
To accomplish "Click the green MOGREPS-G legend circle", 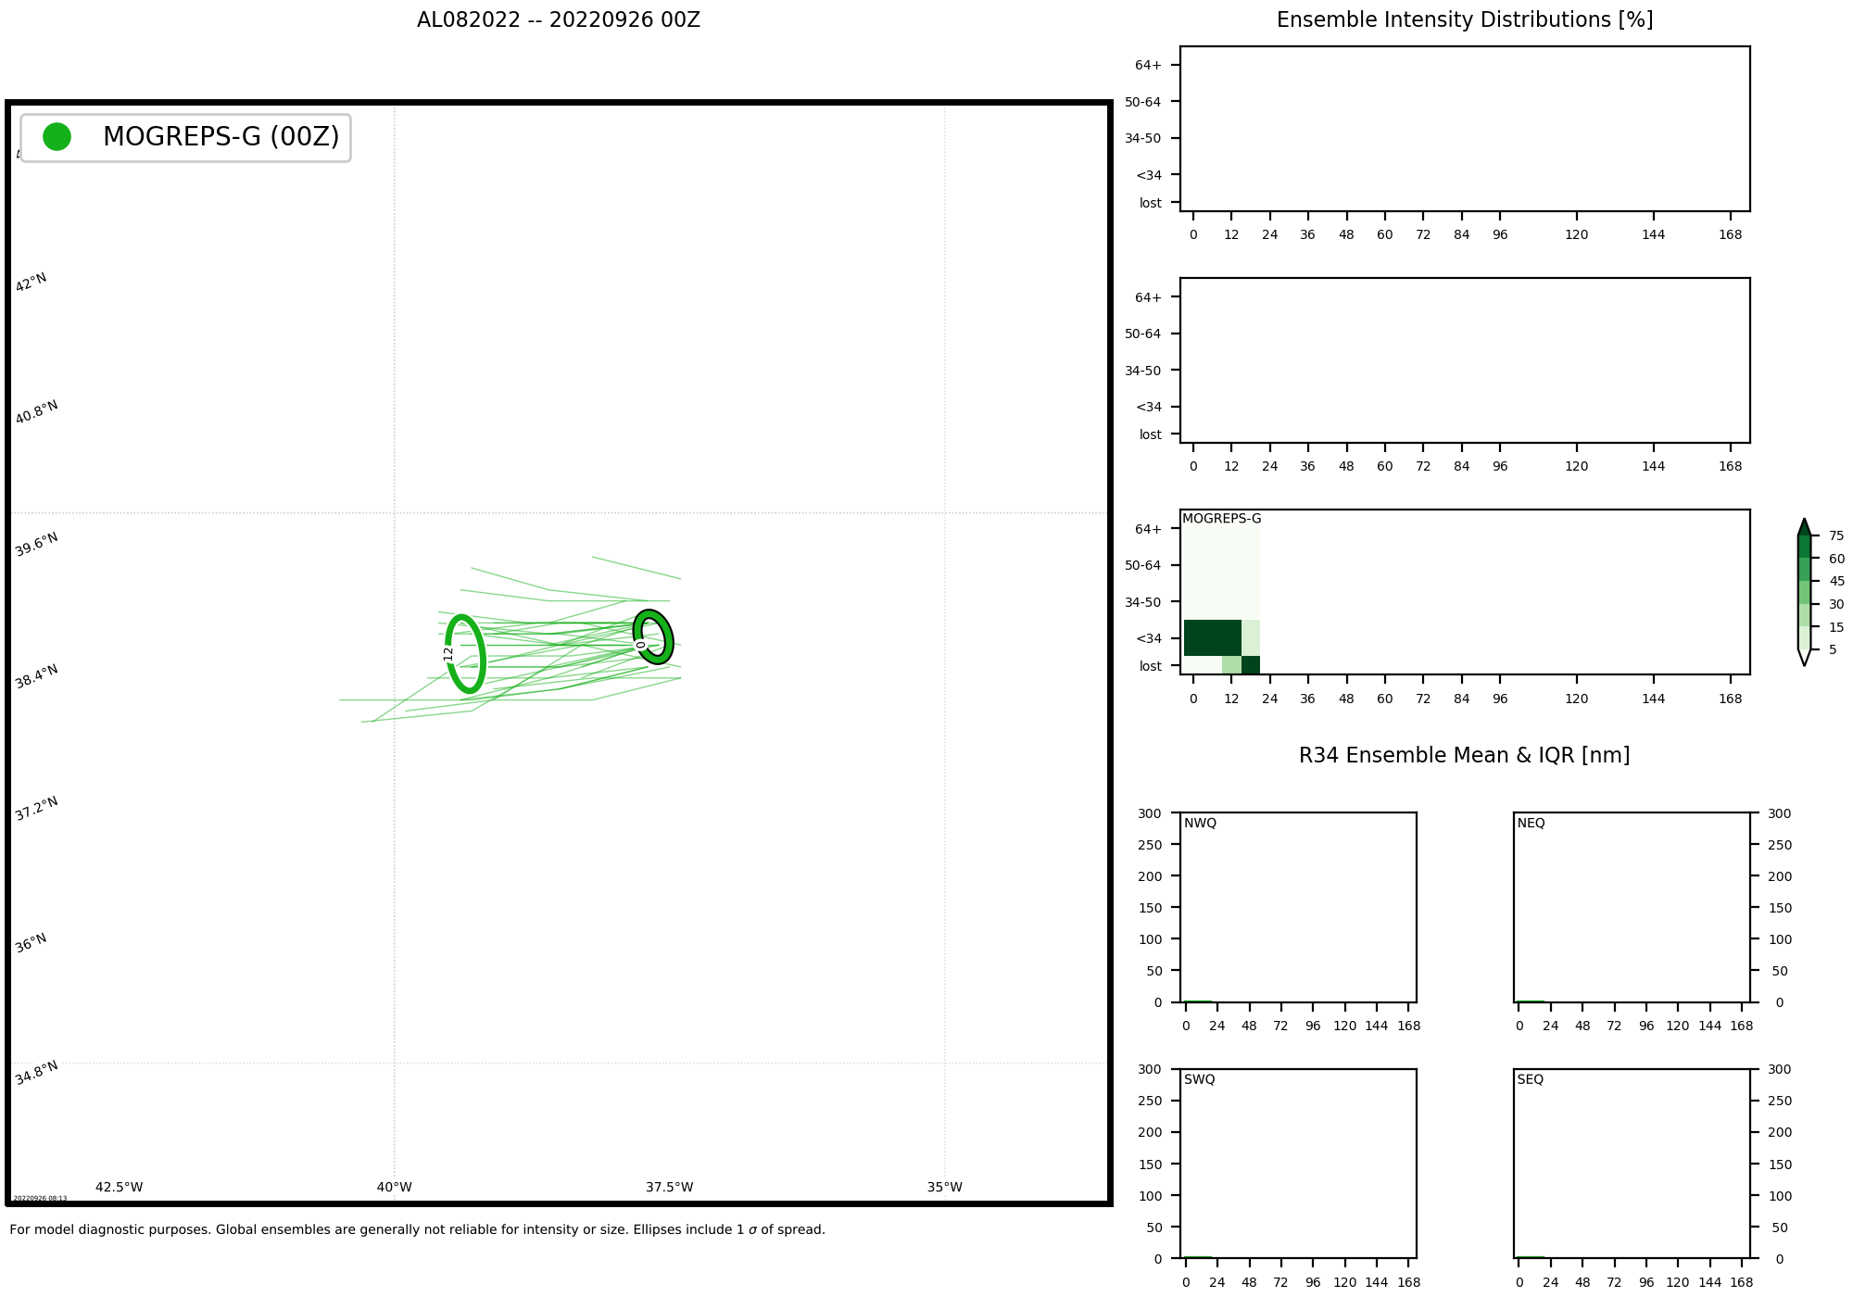I will [57, 137].
